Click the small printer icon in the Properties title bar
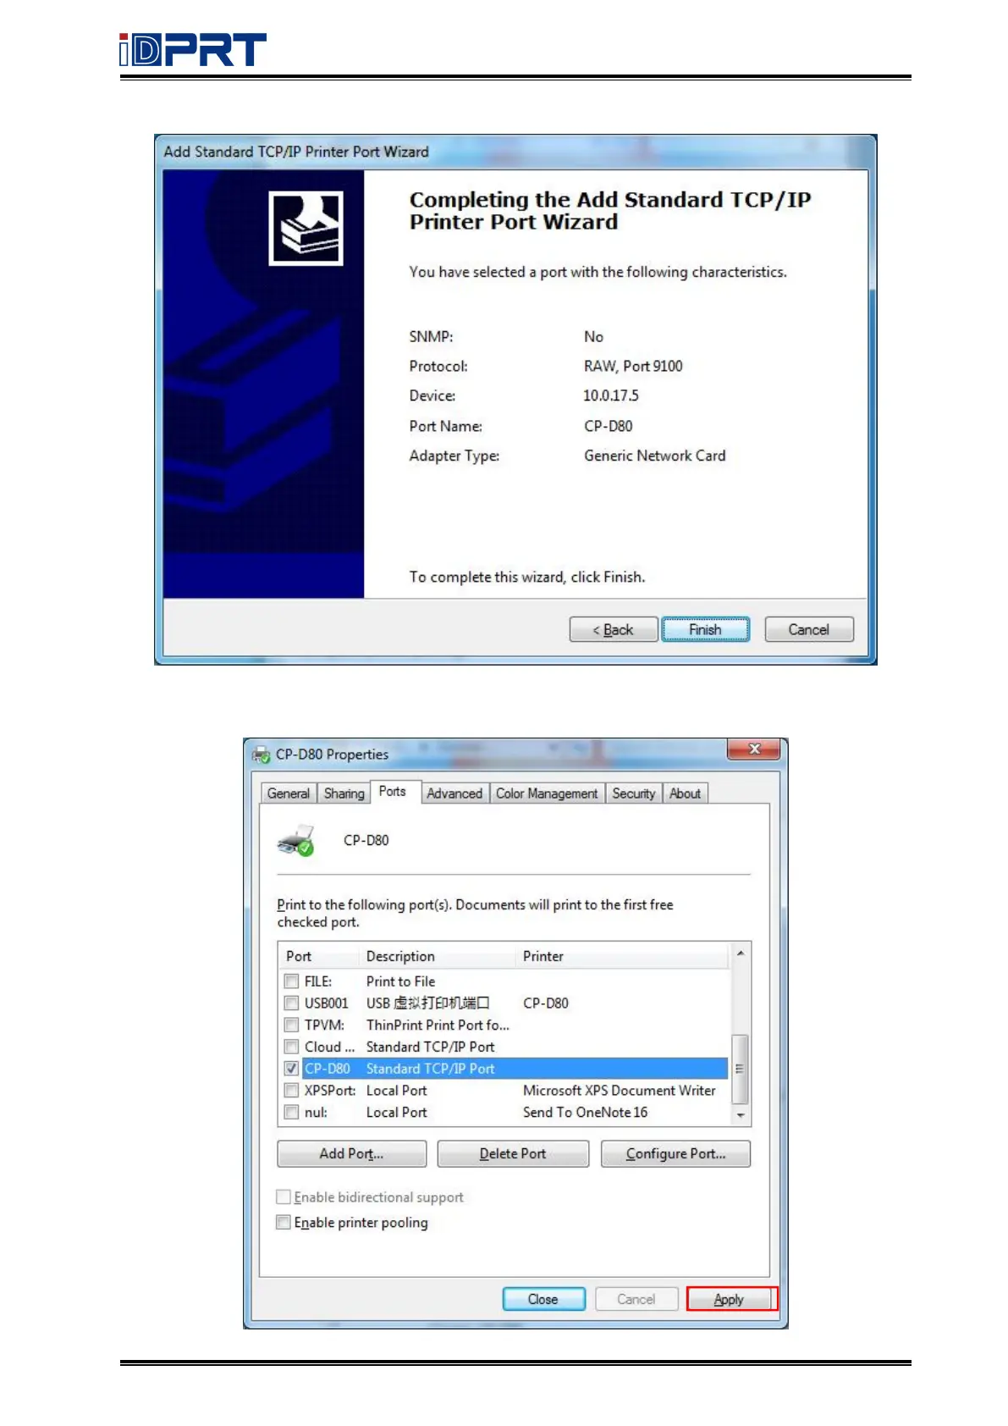 [261, 754]
